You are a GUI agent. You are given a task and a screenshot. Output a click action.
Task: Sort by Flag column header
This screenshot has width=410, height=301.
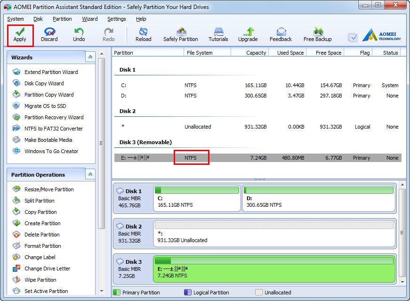[358, 53]
